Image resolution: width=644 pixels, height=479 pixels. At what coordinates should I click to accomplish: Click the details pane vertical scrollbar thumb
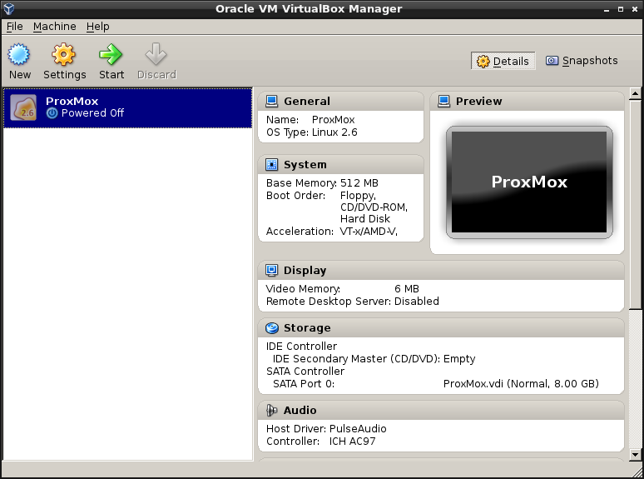pos(635,204)
